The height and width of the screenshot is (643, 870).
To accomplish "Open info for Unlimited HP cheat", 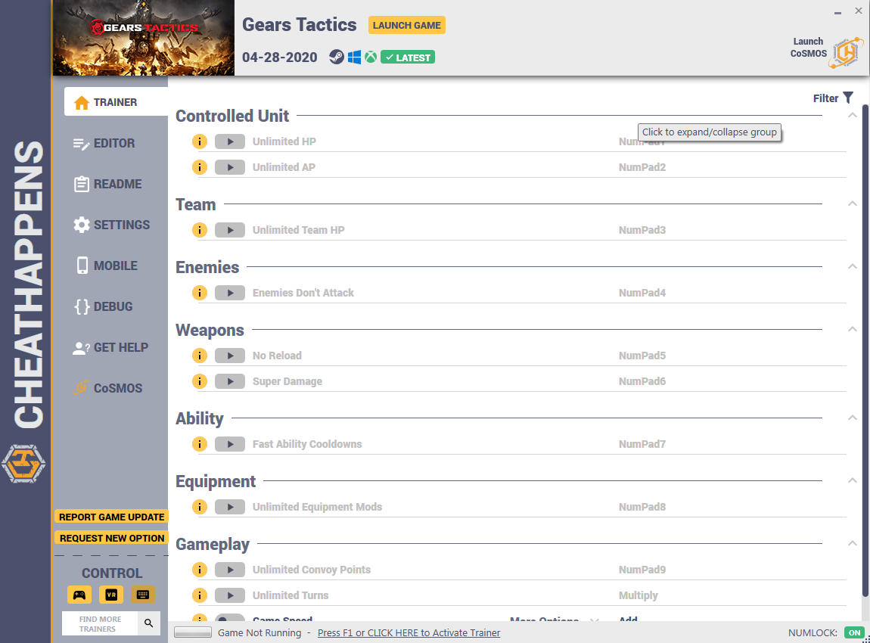I will (200, 141).
